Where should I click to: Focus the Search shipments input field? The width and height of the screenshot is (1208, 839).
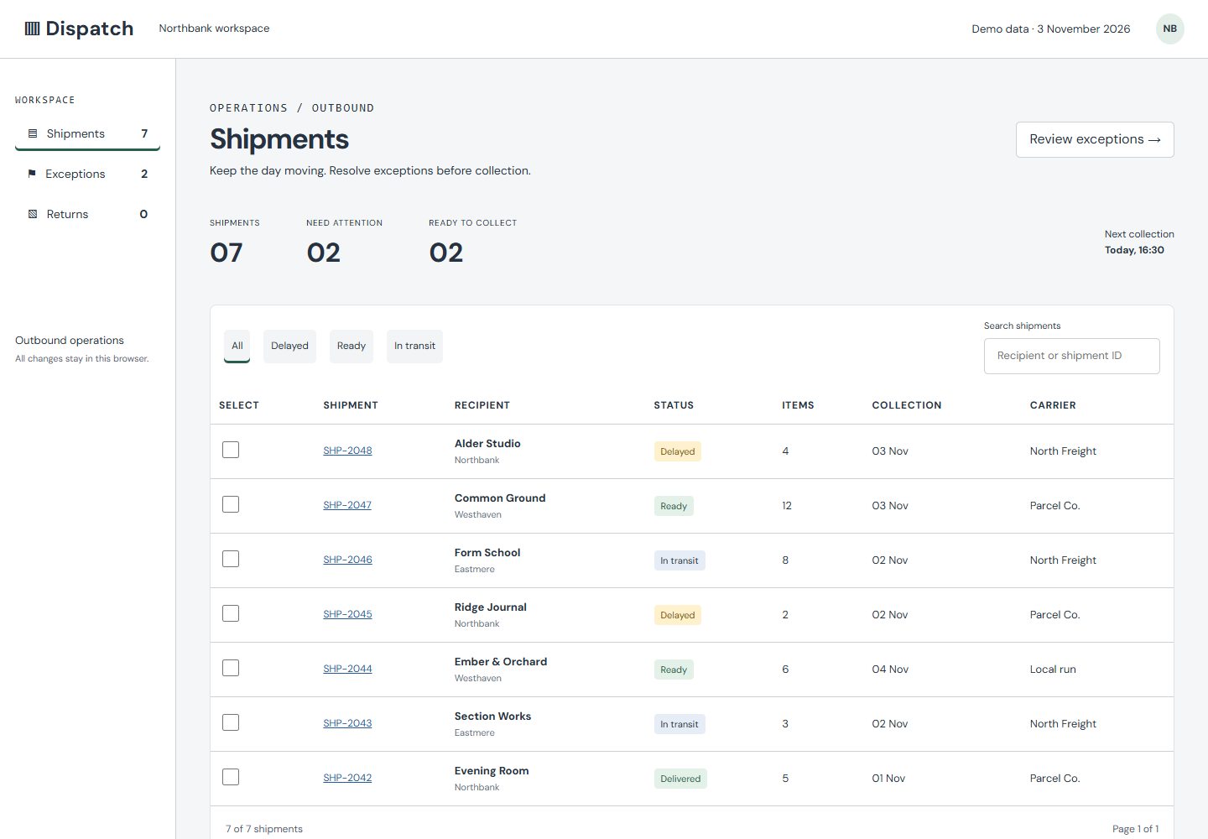pyautogui.click(x=1071, y=356)
